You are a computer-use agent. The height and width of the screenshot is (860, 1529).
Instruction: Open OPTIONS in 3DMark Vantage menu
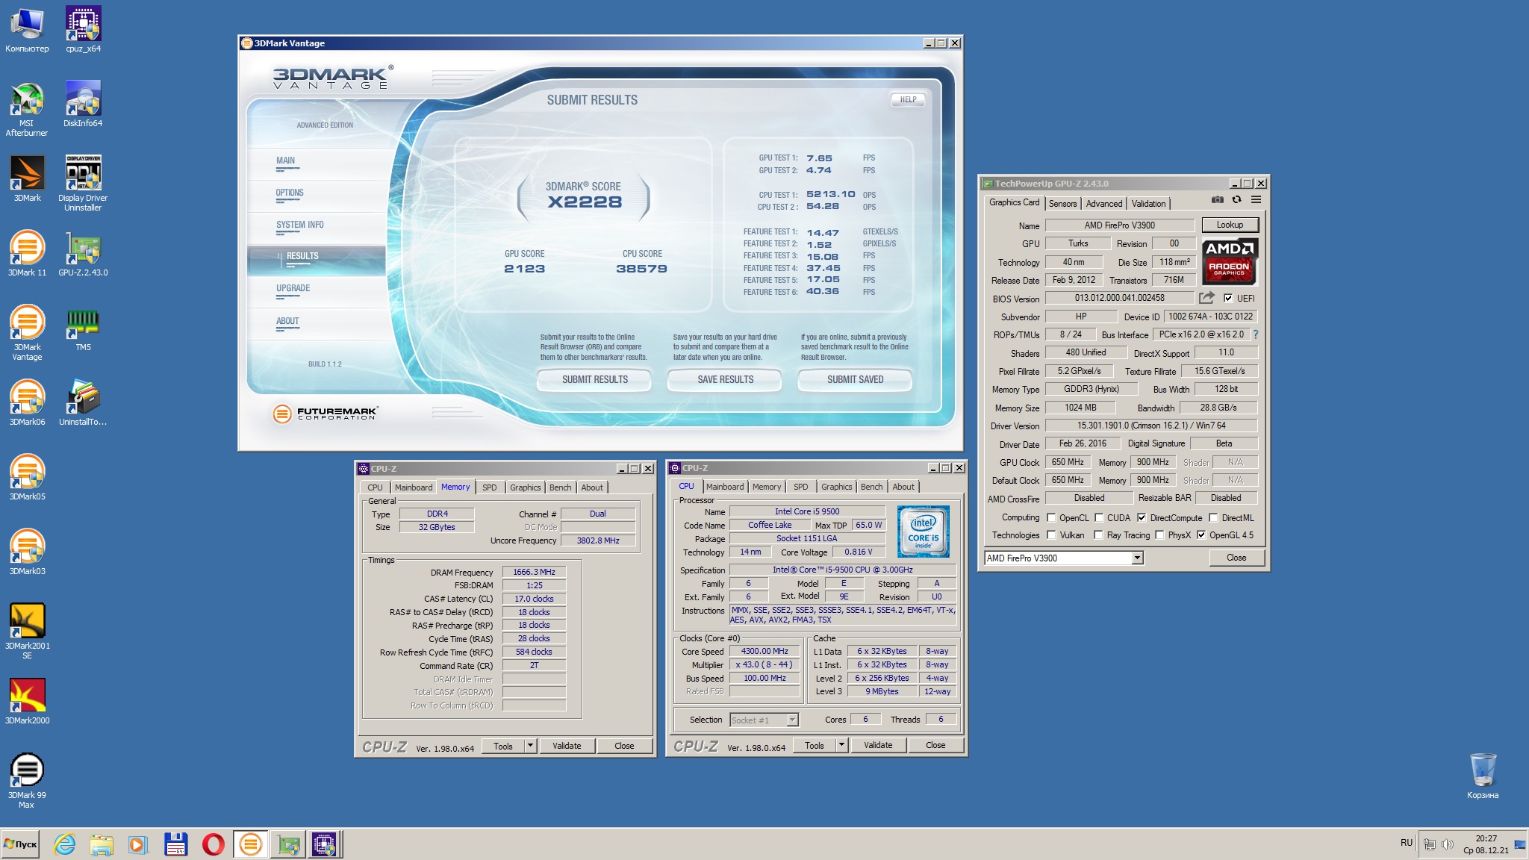(290, 193)
